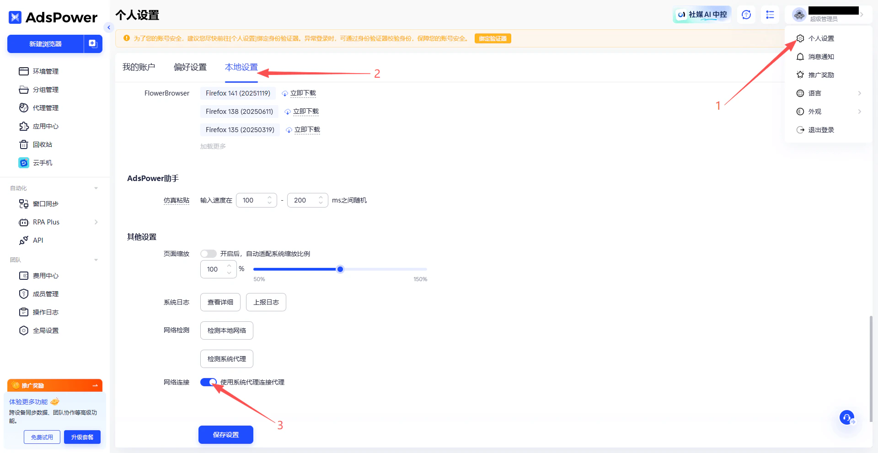Open the 云手机 cloud phone section
The width and height of the screenshot is (878, 453).
click(43, 163)
